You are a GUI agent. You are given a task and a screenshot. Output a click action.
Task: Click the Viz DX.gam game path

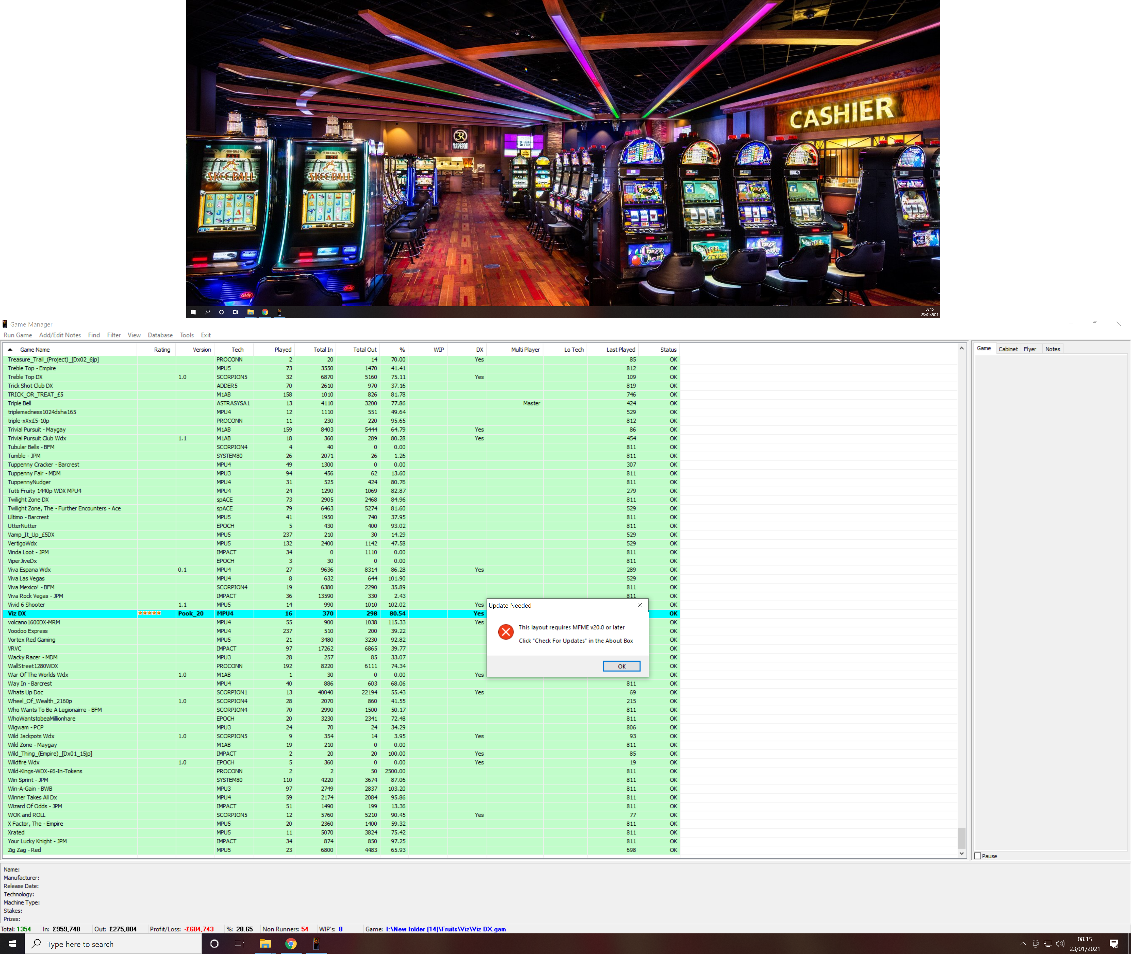[x=446, y=929]
